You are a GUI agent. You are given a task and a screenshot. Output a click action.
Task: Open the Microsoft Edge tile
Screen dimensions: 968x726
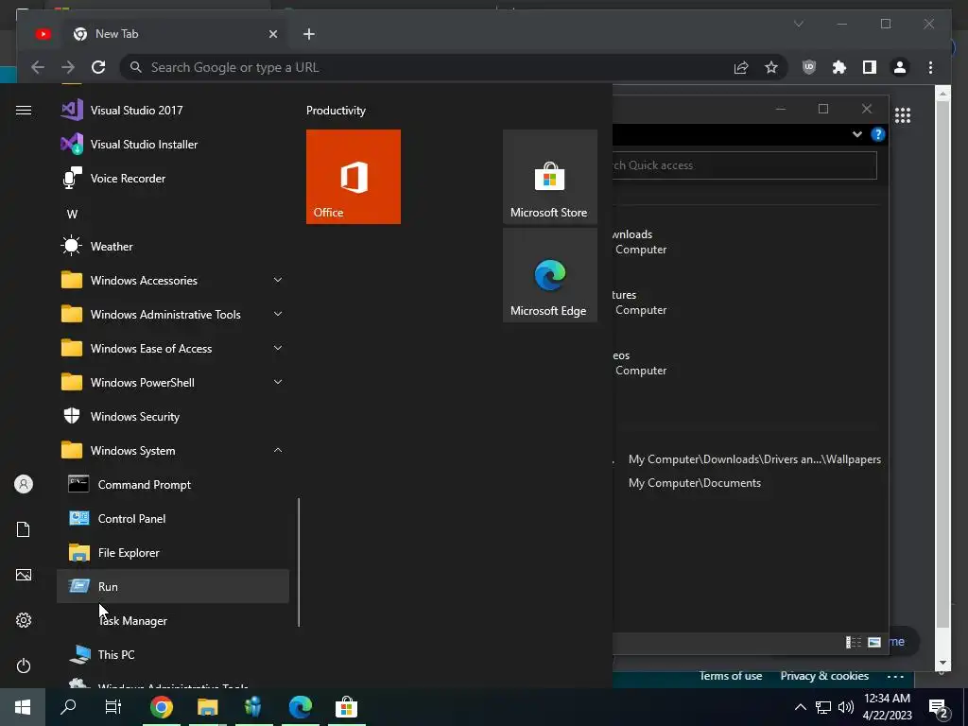[x=549, y=275]
